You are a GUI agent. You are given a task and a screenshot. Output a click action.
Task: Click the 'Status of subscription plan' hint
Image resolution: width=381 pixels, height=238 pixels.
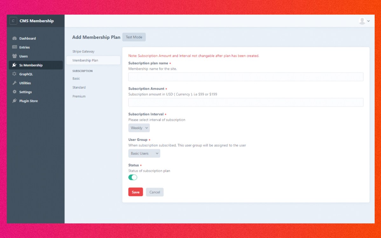[x=149, y=171]
